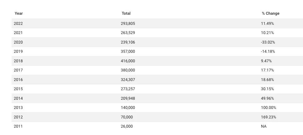Click the Year column header
Viewport: 303px width, 135px height.
19,13
